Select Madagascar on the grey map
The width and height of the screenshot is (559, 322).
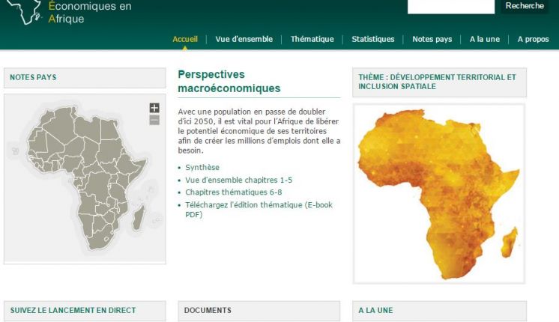tap(138, 218)
